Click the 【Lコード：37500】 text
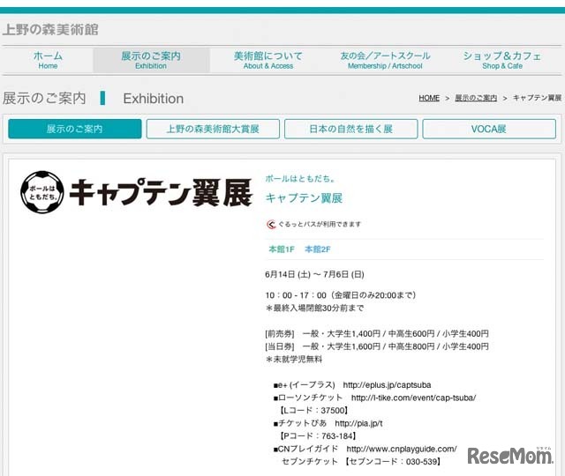Image resolution: width=565 pixels, height=476 pixels. (314, 411)
